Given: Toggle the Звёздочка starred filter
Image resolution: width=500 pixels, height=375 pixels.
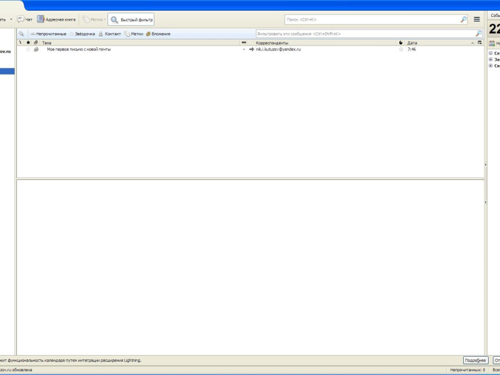Looking at the screenshot, I should tap(82, 34).
